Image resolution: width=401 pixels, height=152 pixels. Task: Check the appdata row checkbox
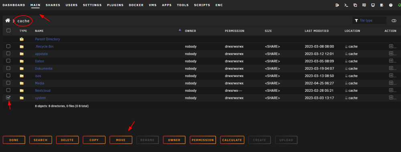tap(8, 53)
